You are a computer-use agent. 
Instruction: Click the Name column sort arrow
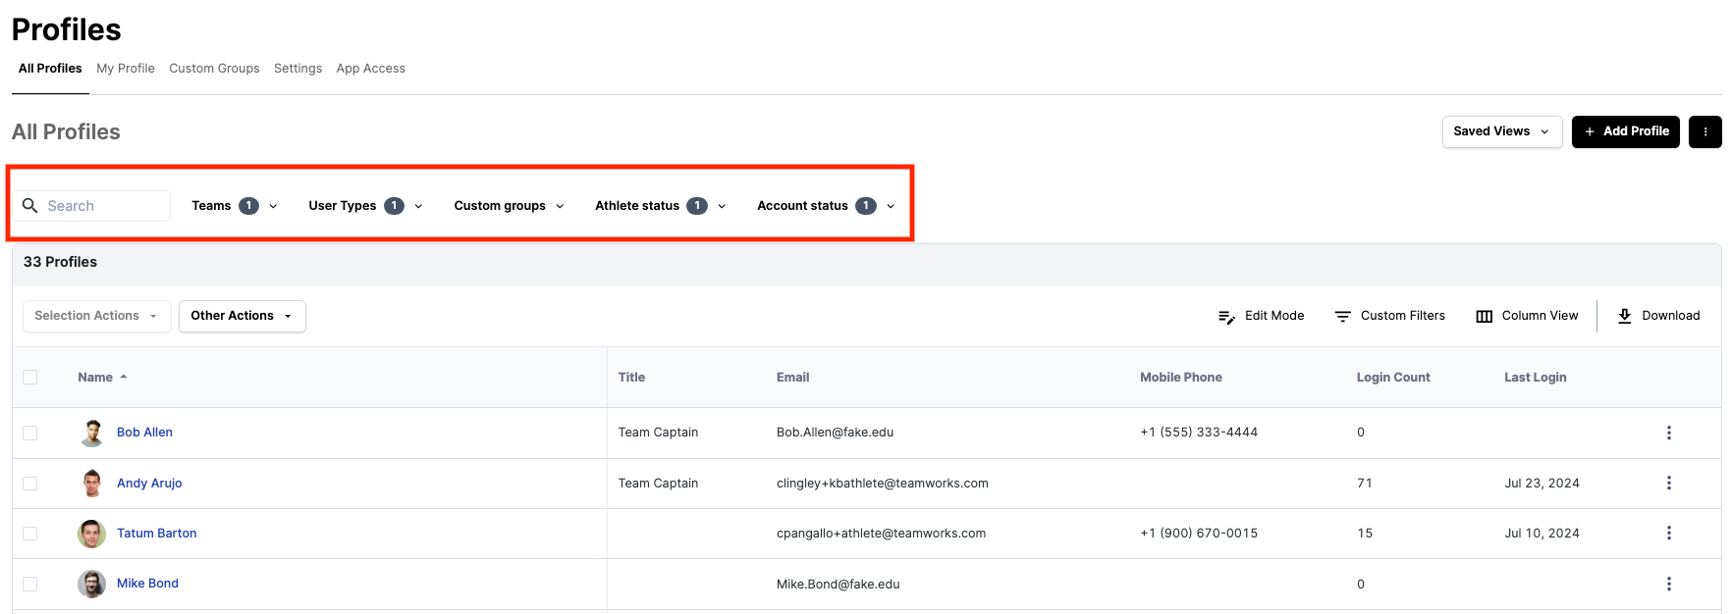pos(124,378)
